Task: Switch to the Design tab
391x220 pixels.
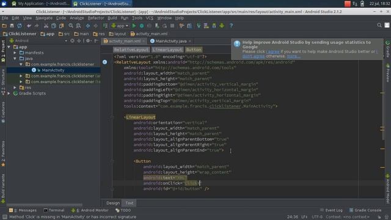Action: 113,203
